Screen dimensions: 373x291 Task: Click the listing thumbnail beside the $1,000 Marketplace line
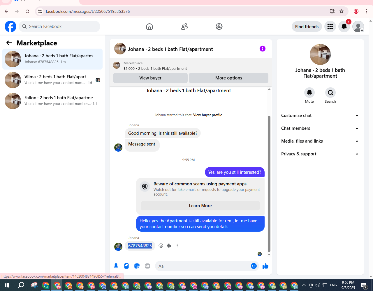[x=117, y=65]
